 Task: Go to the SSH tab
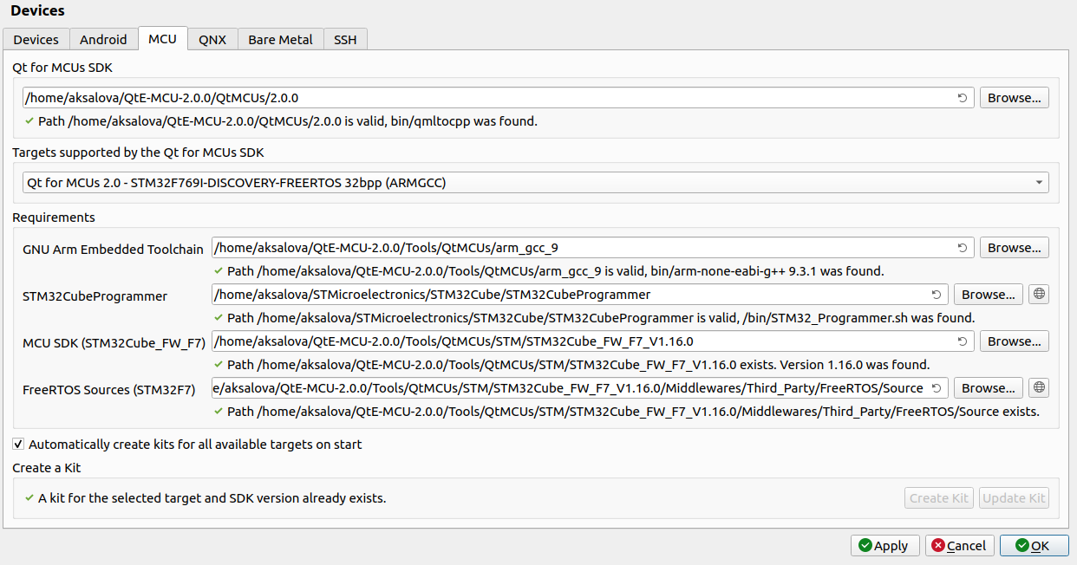345,40
